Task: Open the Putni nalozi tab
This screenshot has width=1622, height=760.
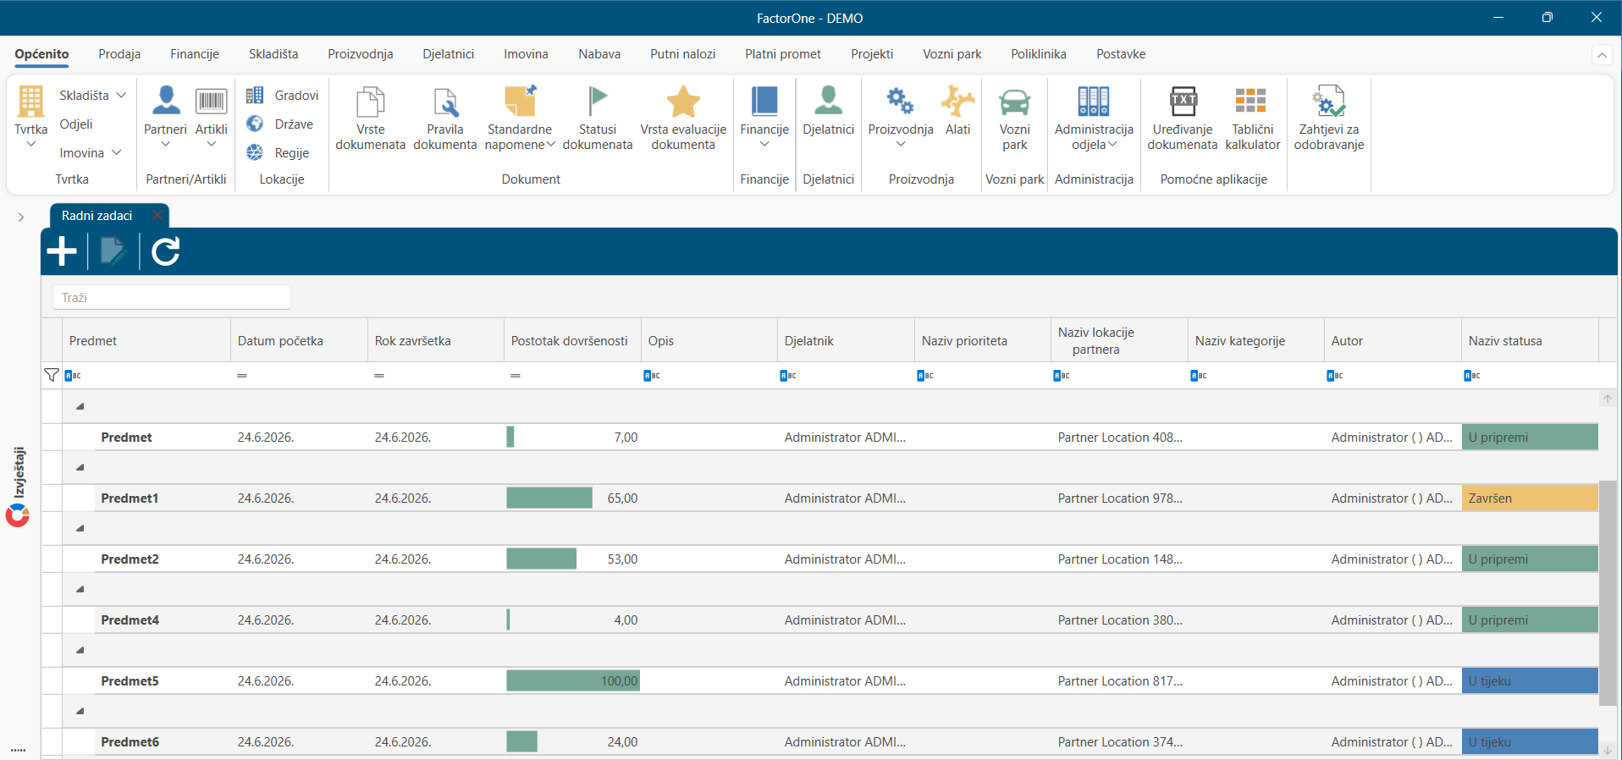Action: [x=682, y=54]
